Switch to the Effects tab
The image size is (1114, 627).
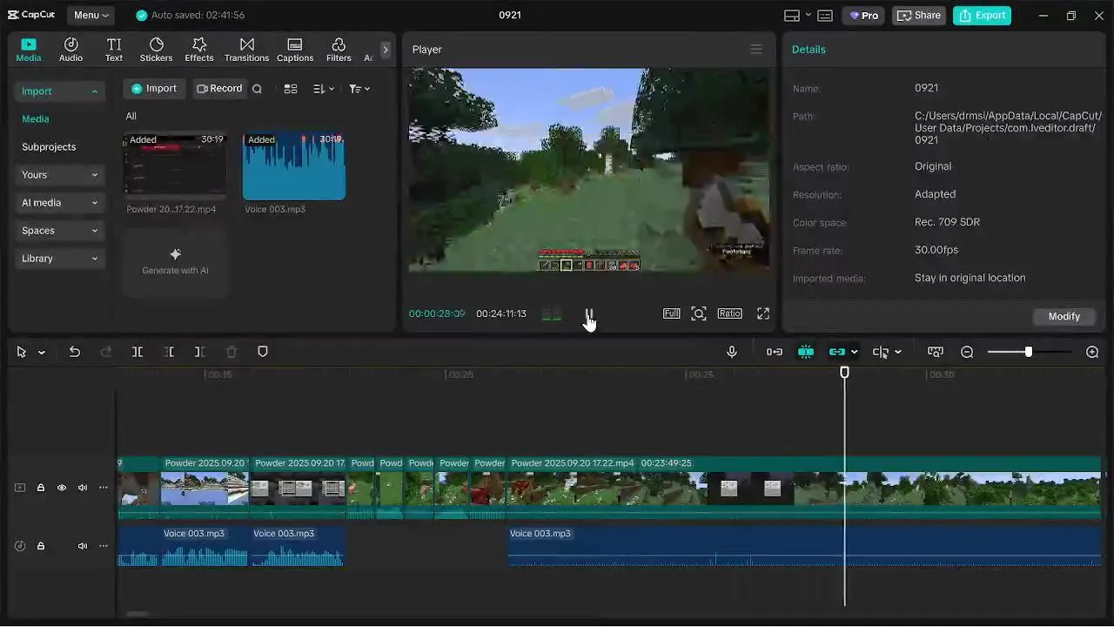coord(198,50)
